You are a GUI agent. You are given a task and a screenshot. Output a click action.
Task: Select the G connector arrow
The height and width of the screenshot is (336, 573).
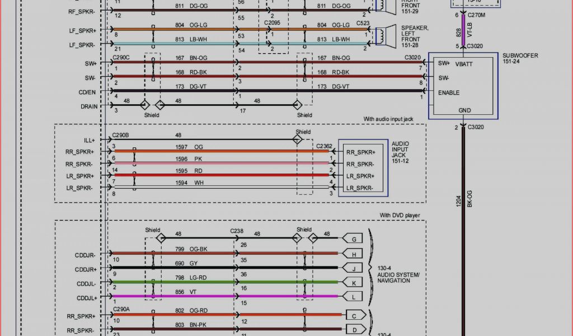[x=353, y=239]
